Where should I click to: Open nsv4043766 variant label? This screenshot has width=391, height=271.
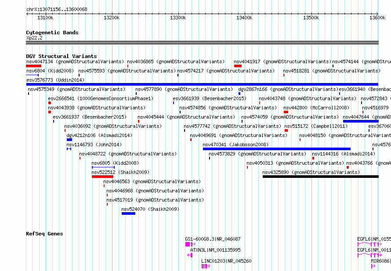(369, 163)
